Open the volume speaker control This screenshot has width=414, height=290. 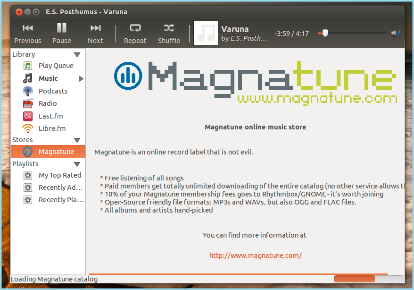pos(396,33)
